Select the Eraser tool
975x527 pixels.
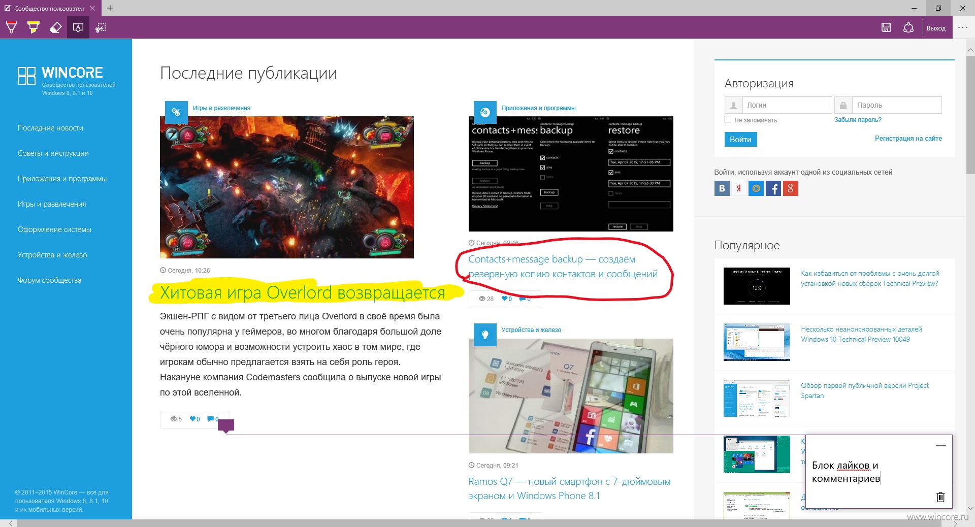pos(56,28)
